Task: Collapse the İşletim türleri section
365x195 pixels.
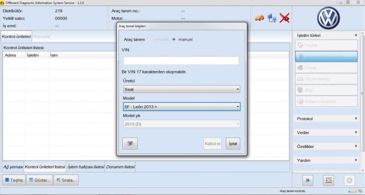Action: click(x=356, y=36)
